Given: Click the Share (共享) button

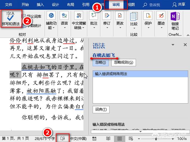Looking at the screenshot, I should coord(179,5).
